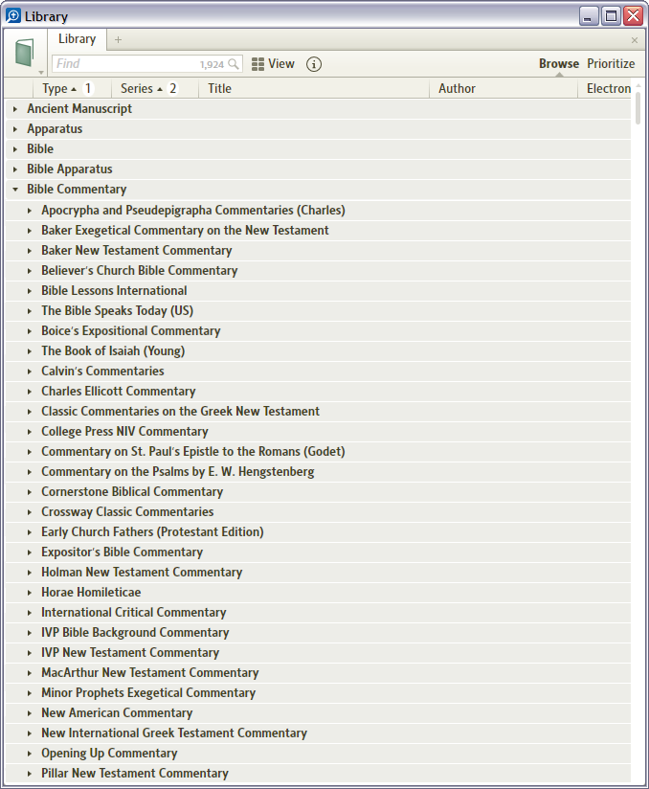Screen dimensions: 649x789
Task: Select Cornerstone Biblical Commentary row
Action: [x=318, y=491]
